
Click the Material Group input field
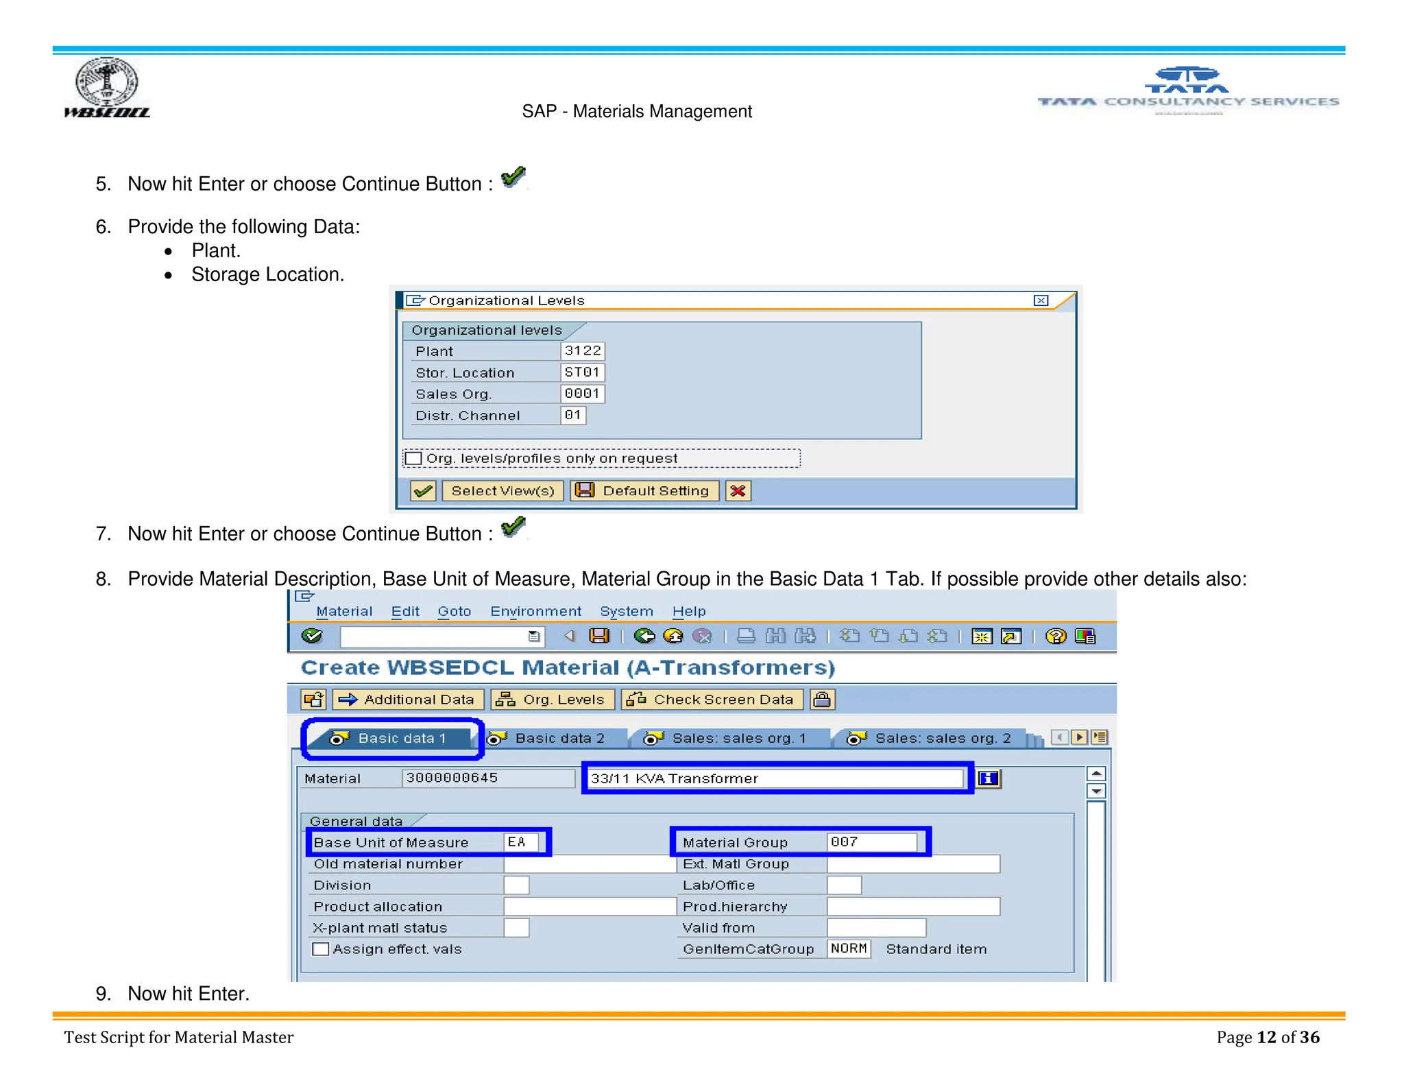tap(871, 842)
